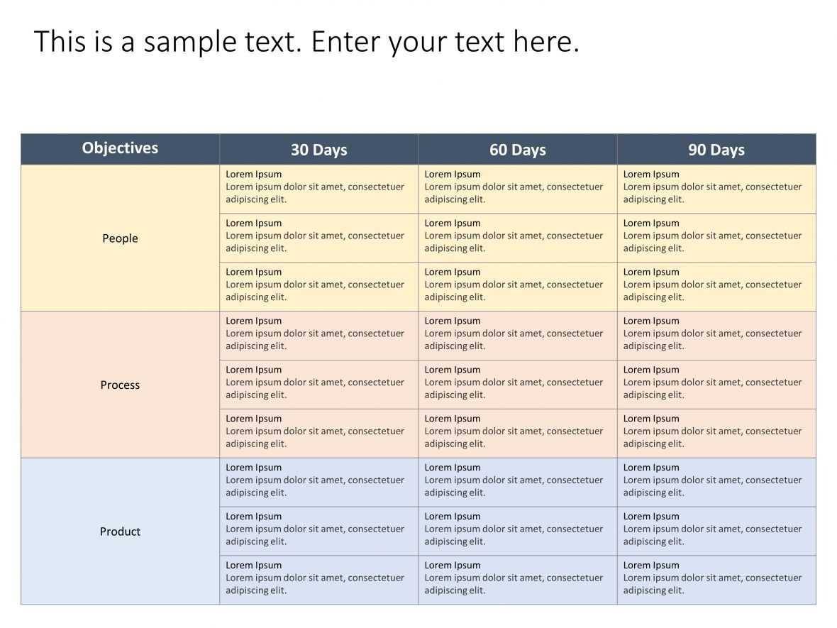Select second Process cell under 60 Days

tap(518, 385)
